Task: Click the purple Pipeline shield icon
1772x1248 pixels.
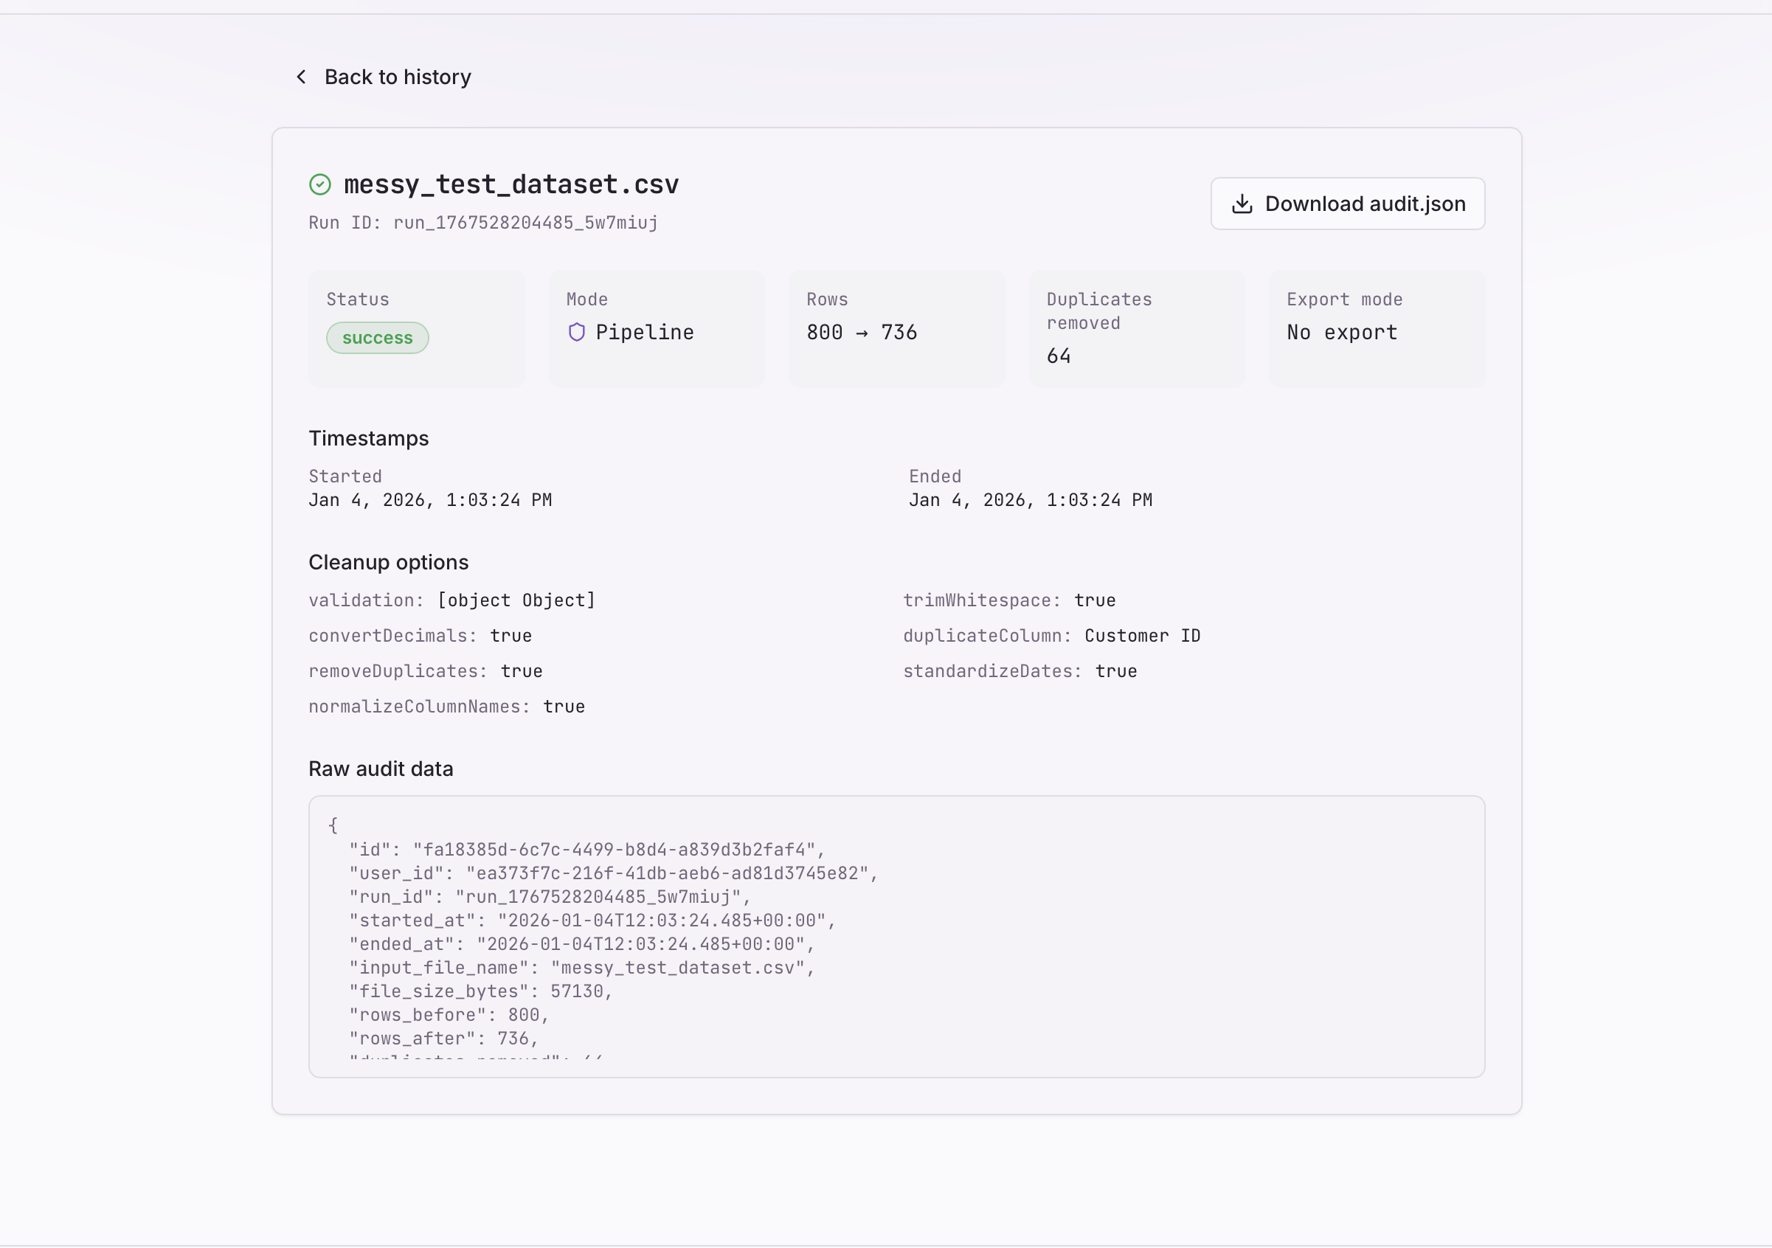Action: [x=576, y=333]
